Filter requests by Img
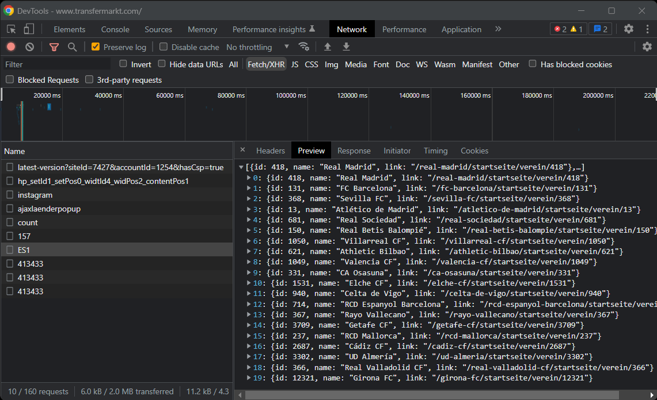The height and width of the screenshot is (400, 657). pyautogui.click(x=332, y=64)
